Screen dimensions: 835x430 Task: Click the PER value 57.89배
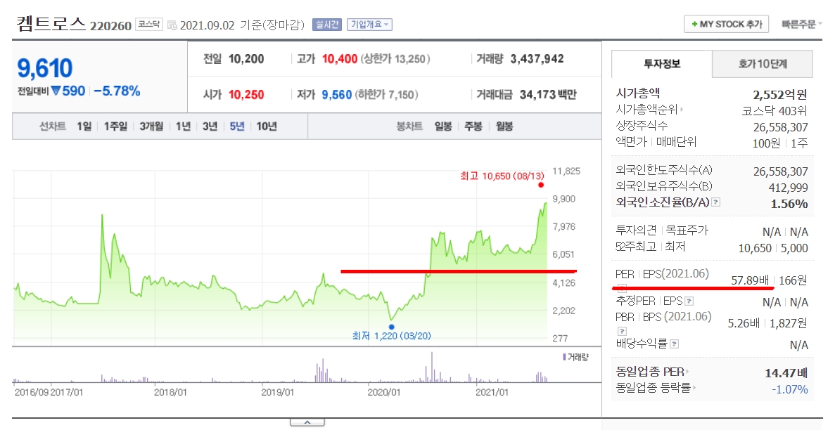(x=751, y=280)
